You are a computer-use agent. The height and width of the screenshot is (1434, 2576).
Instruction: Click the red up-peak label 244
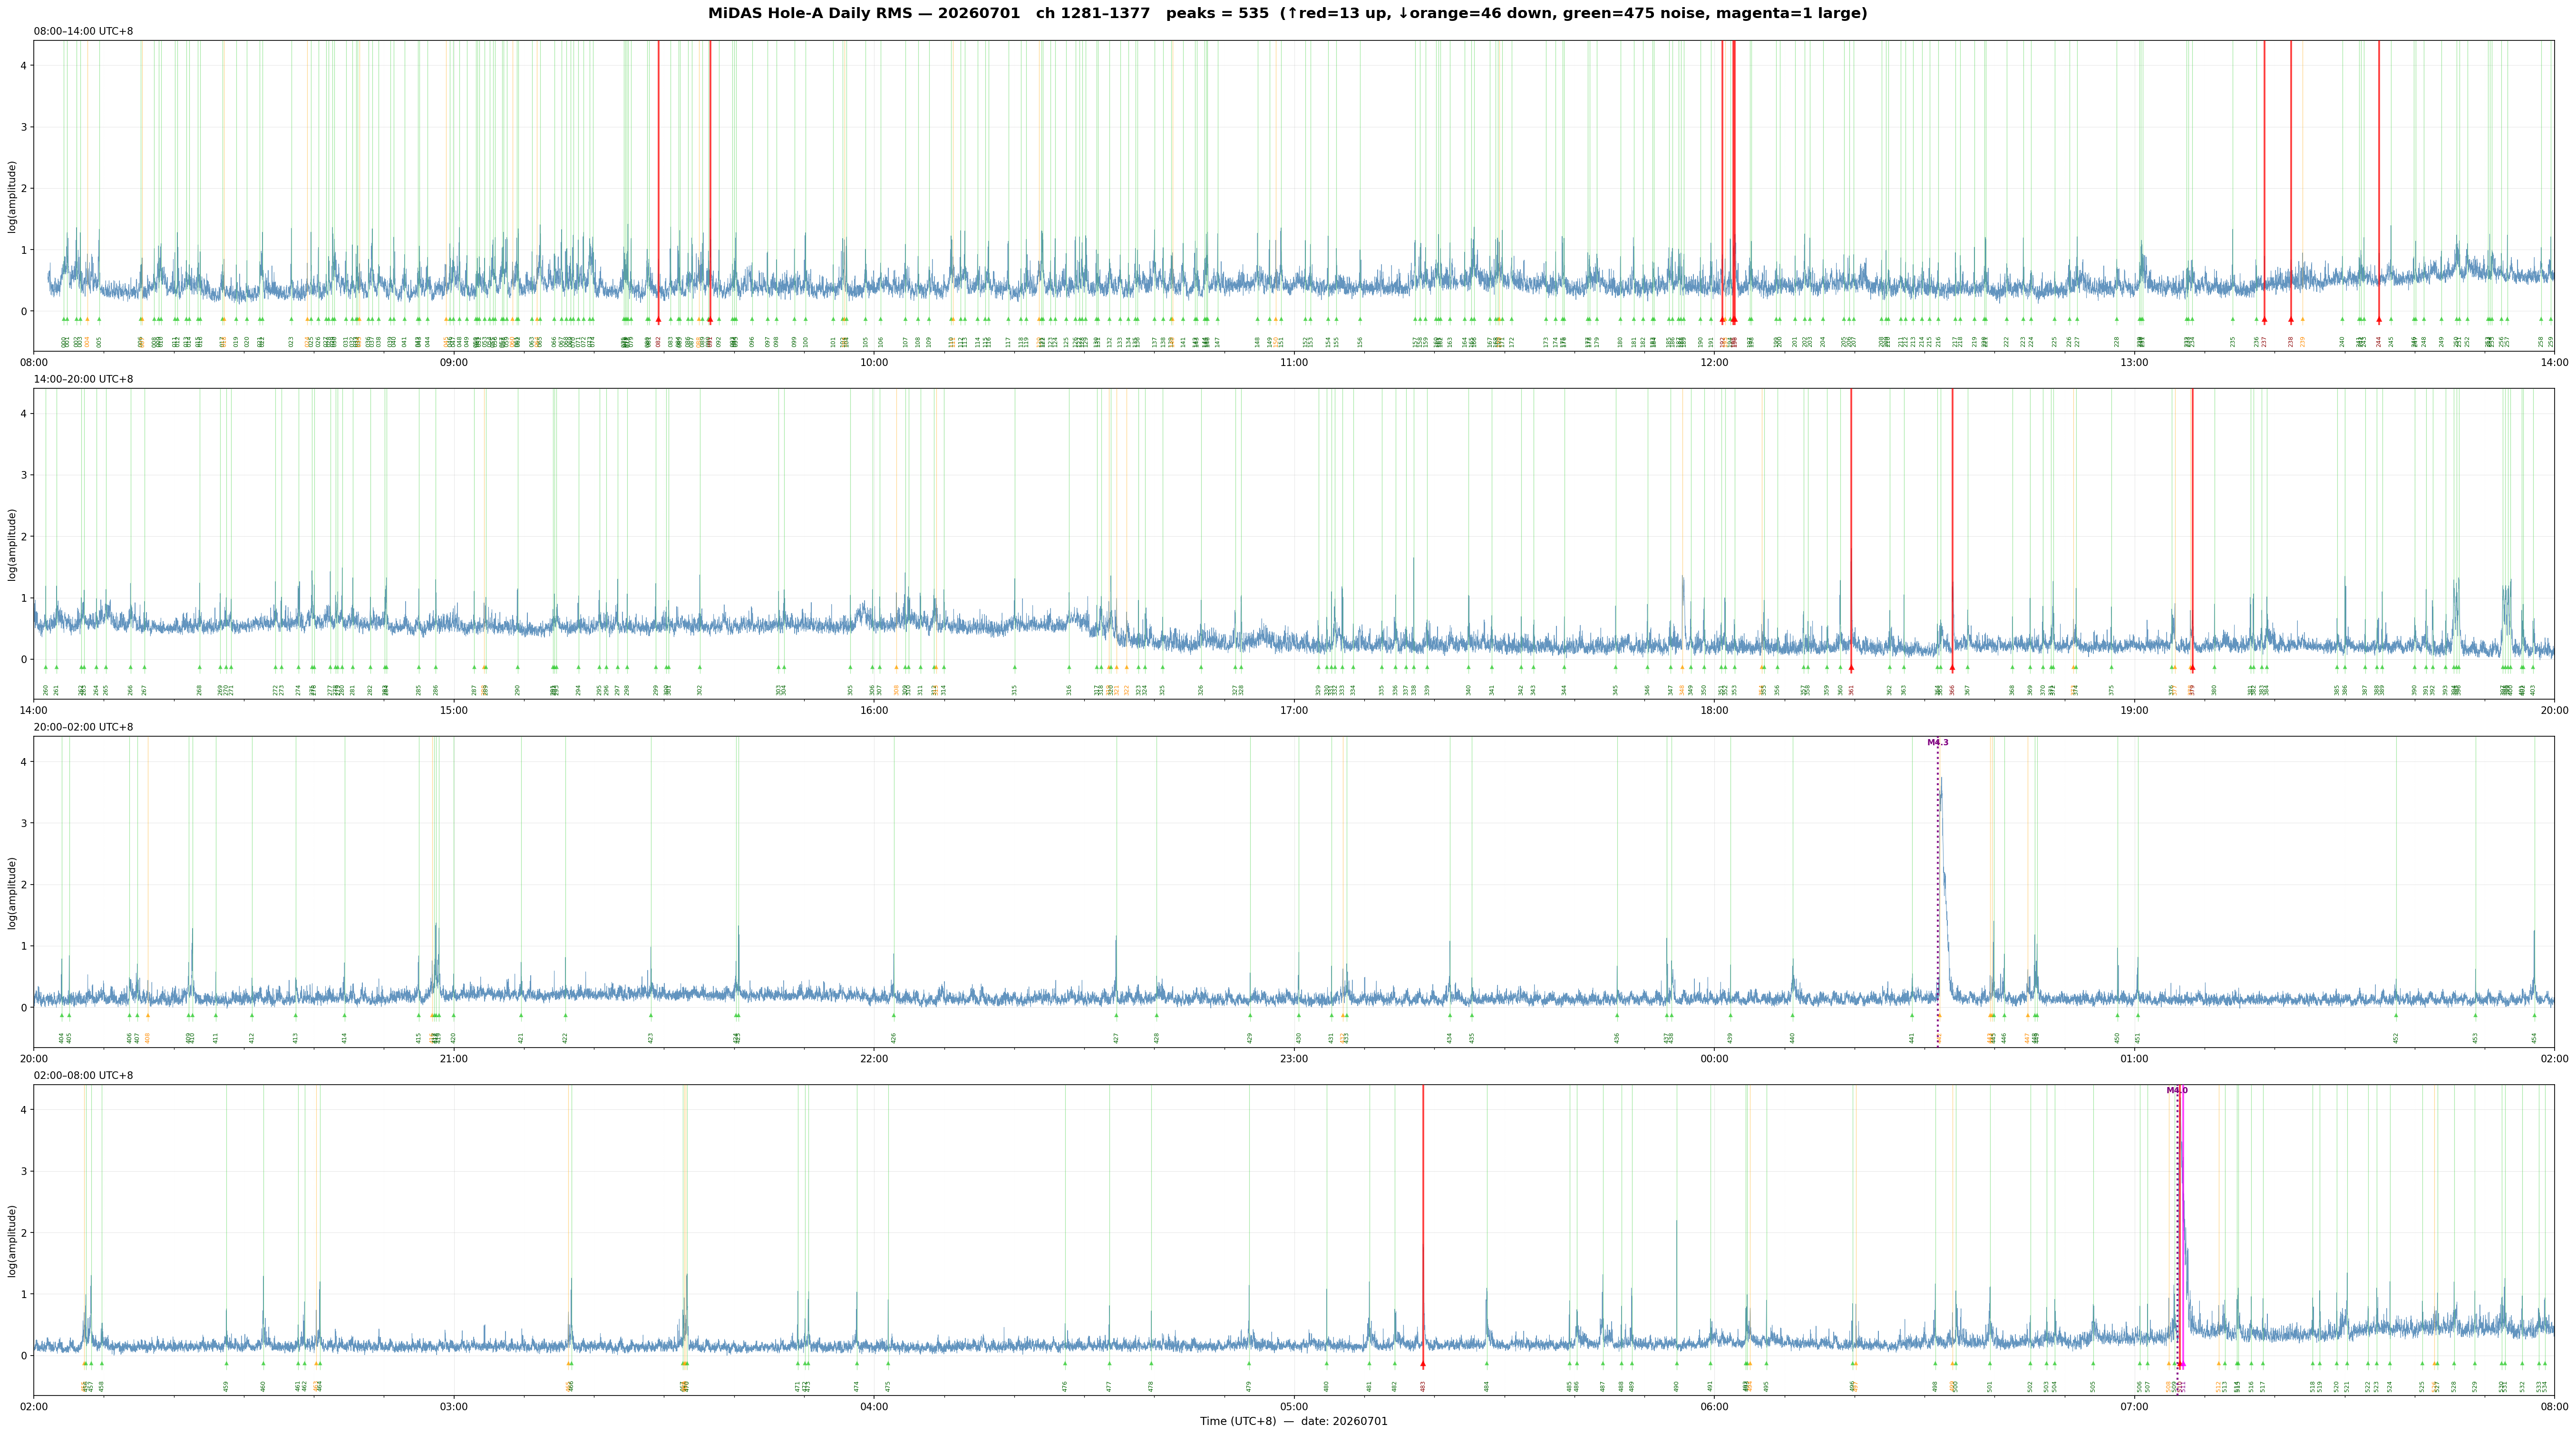tap(2379, 342)
